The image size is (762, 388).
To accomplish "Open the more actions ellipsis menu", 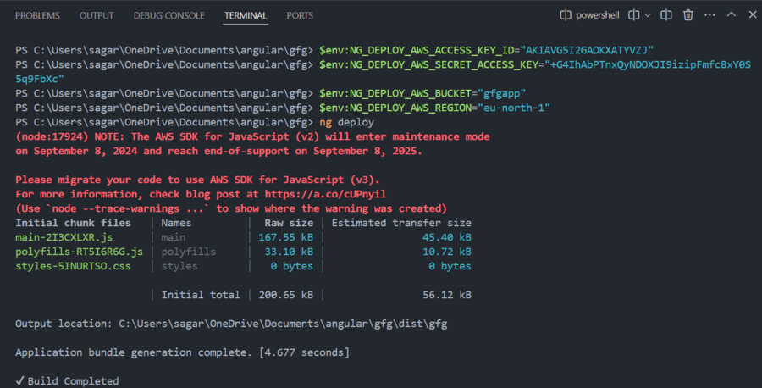I will [x=710, y=15].
